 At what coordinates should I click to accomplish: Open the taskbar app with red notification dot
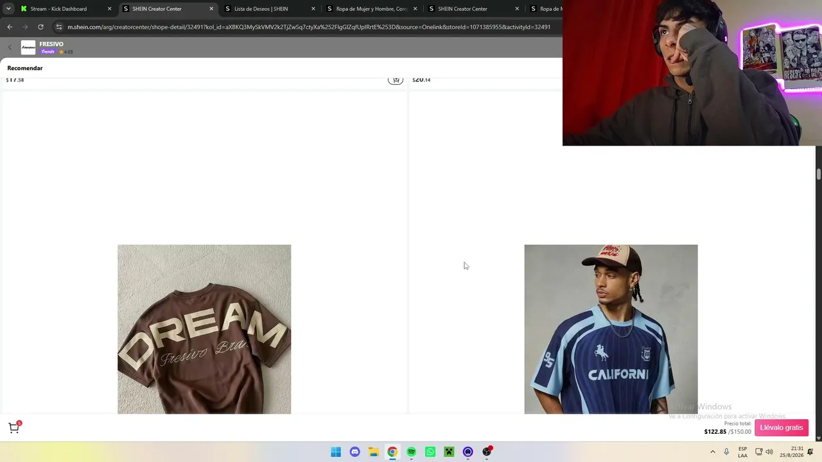487,452
